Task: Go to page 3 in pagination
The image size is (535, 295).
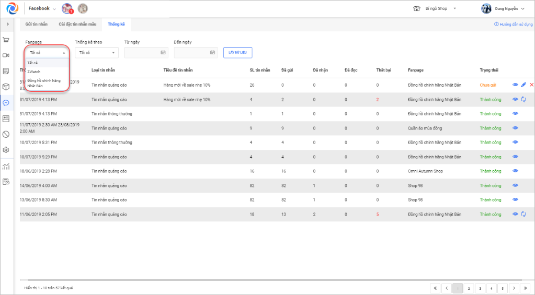Action: (480, 288)
